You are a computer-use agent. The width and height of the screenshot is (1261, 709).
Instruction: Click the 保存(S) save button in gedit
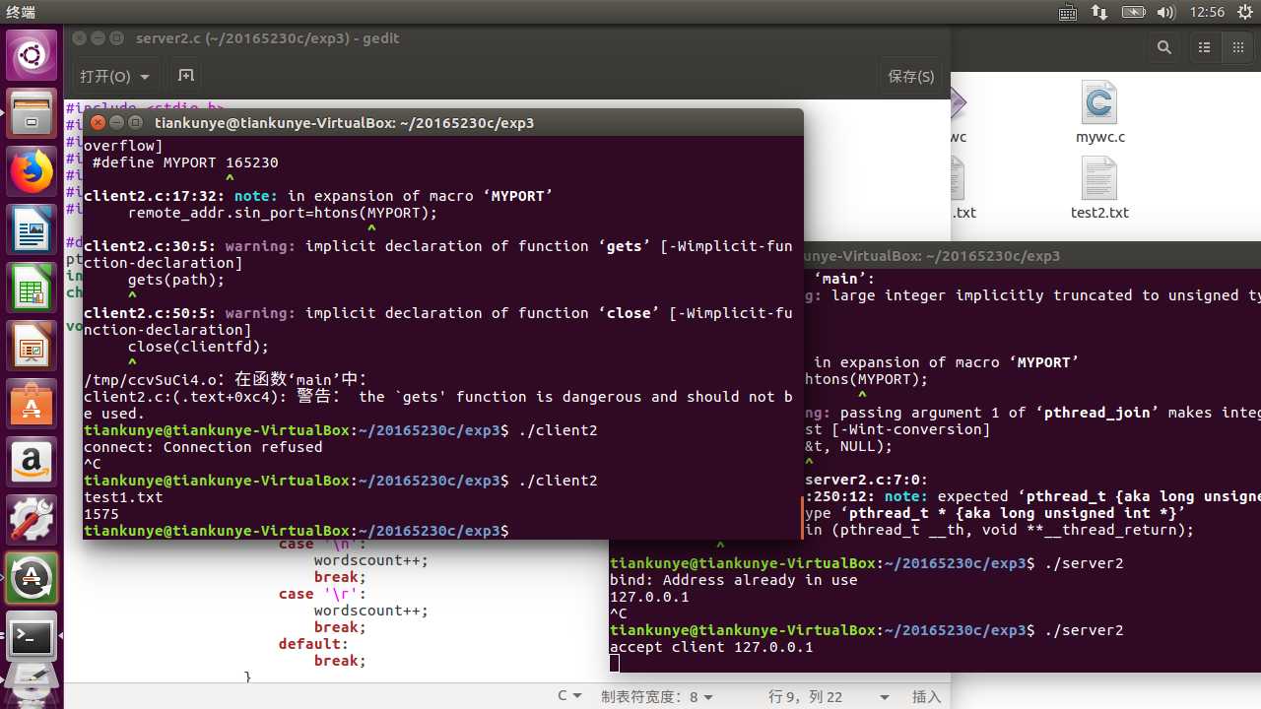pyautogui.click(x=910, y=76)
